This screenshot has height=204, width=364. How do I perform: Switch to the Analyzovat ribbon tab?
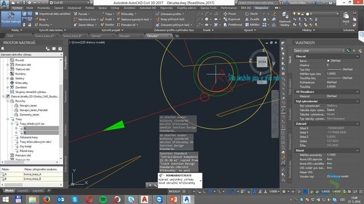[75, 8]
